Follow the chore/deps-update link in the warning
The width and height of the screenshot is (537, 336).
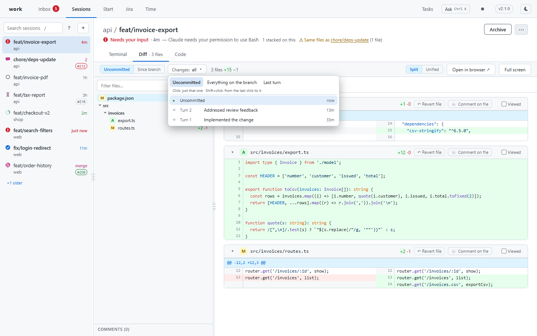coord(349,40)
